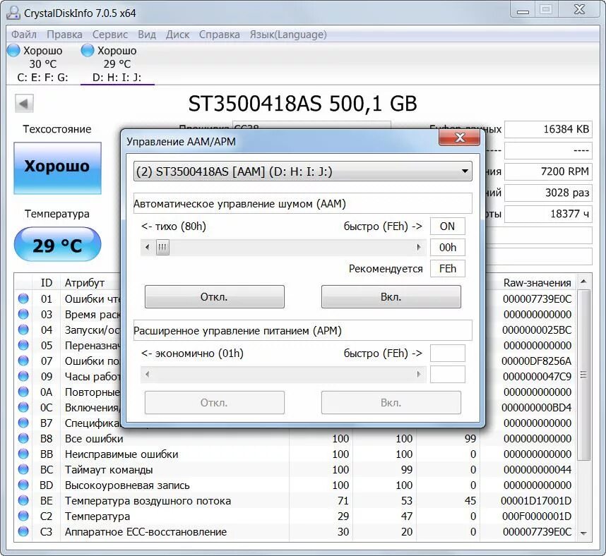Click the attribute list scroll down arrow

click(583, 533)
